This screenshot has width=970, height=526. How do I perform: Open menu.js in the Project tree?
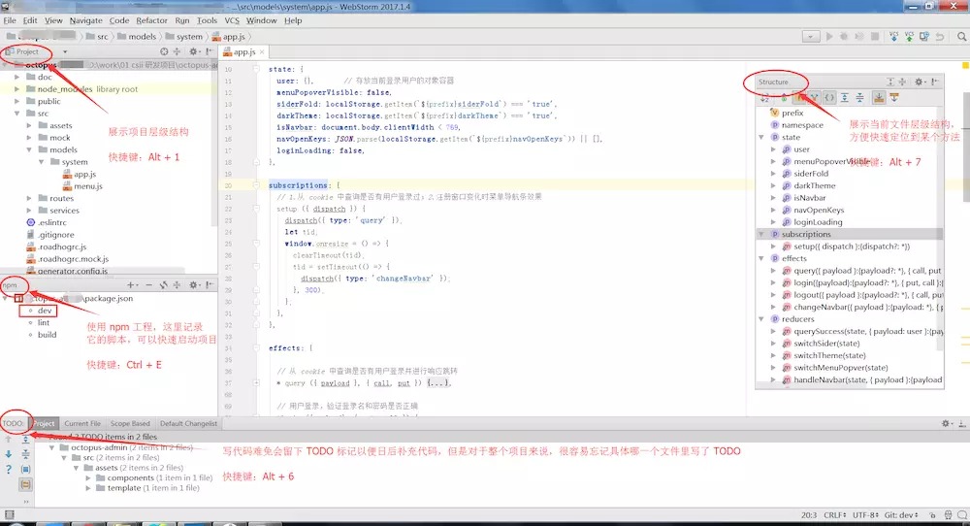[88, 186]
